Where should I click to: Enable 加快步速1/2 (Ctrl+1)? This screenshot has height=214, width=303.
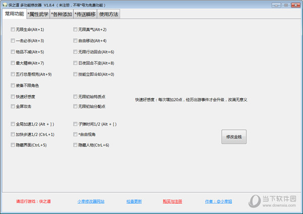point(13,134)
